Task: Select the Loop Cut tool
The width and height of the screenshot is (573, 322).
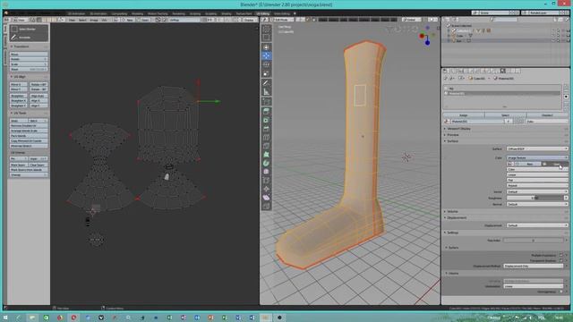Action: pos(267,138)
